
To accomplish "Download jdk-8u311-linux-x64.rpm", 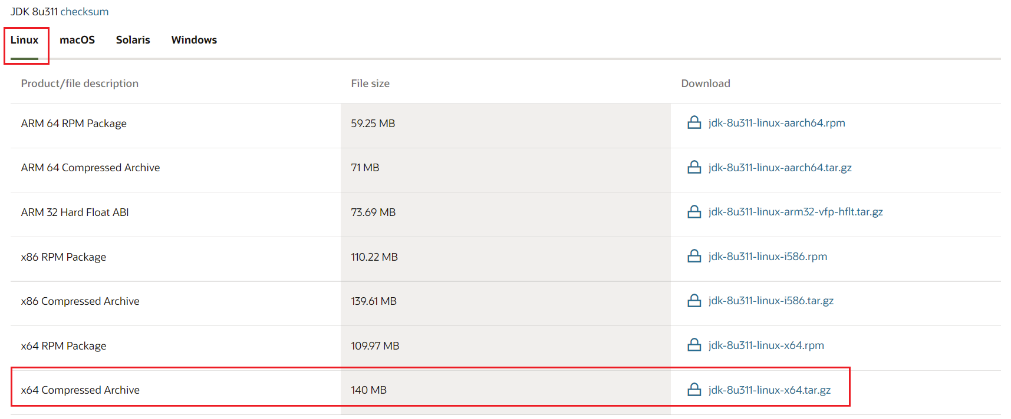I will click(x=766, y=345).
